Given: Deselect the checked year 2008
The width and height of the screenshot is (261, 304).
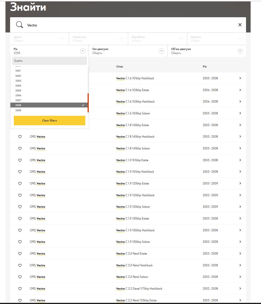Looking at the screenshot, I should pos(49,105).
